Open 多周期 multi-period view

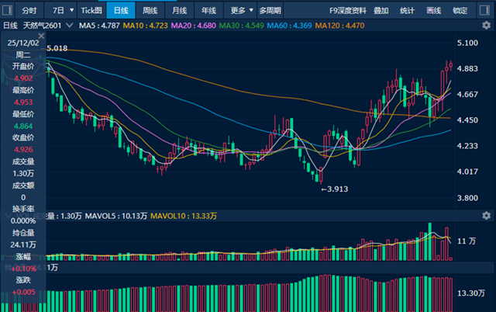pos(270,11)
